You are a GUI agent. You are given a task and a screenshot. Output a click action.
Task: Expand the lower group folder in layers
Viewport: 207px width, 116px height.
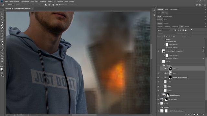point(161,107)
